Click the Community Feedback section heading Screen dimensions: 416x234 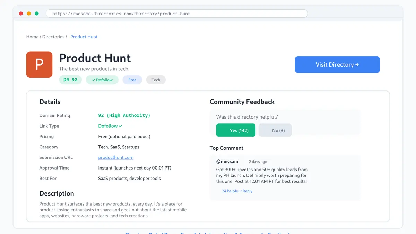[242, 102]
